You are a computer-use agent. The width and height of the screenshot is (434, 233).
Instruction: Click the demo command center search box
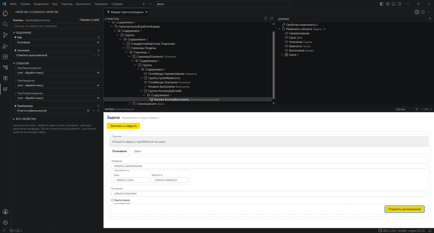pyautogui.click(x=223, y=4)
